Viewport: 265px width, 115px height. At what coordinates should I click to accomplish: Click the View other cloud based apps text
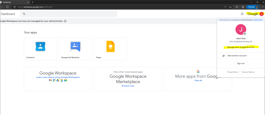click(128, 72)
